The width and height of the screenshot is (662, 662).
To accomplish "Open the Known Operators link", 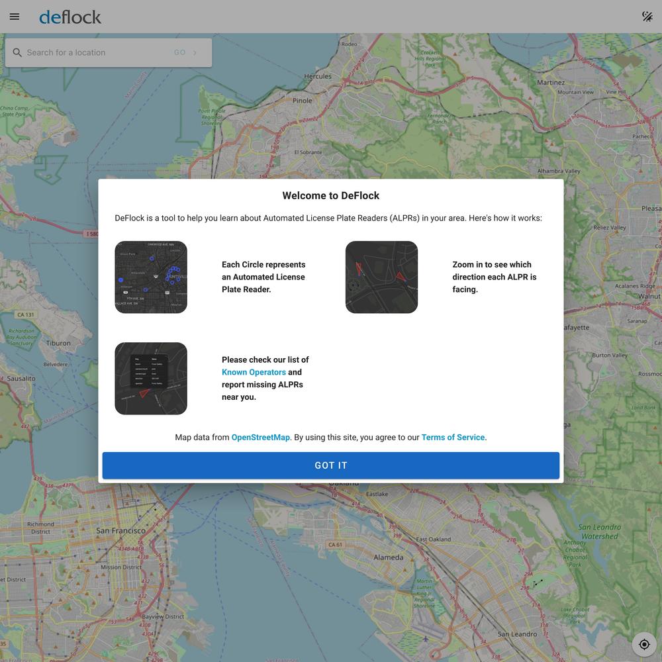I will pos(254,372).
